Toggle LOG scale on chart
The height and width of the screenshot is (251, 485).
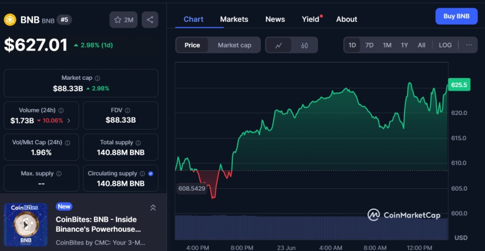(x=445, y=45)
